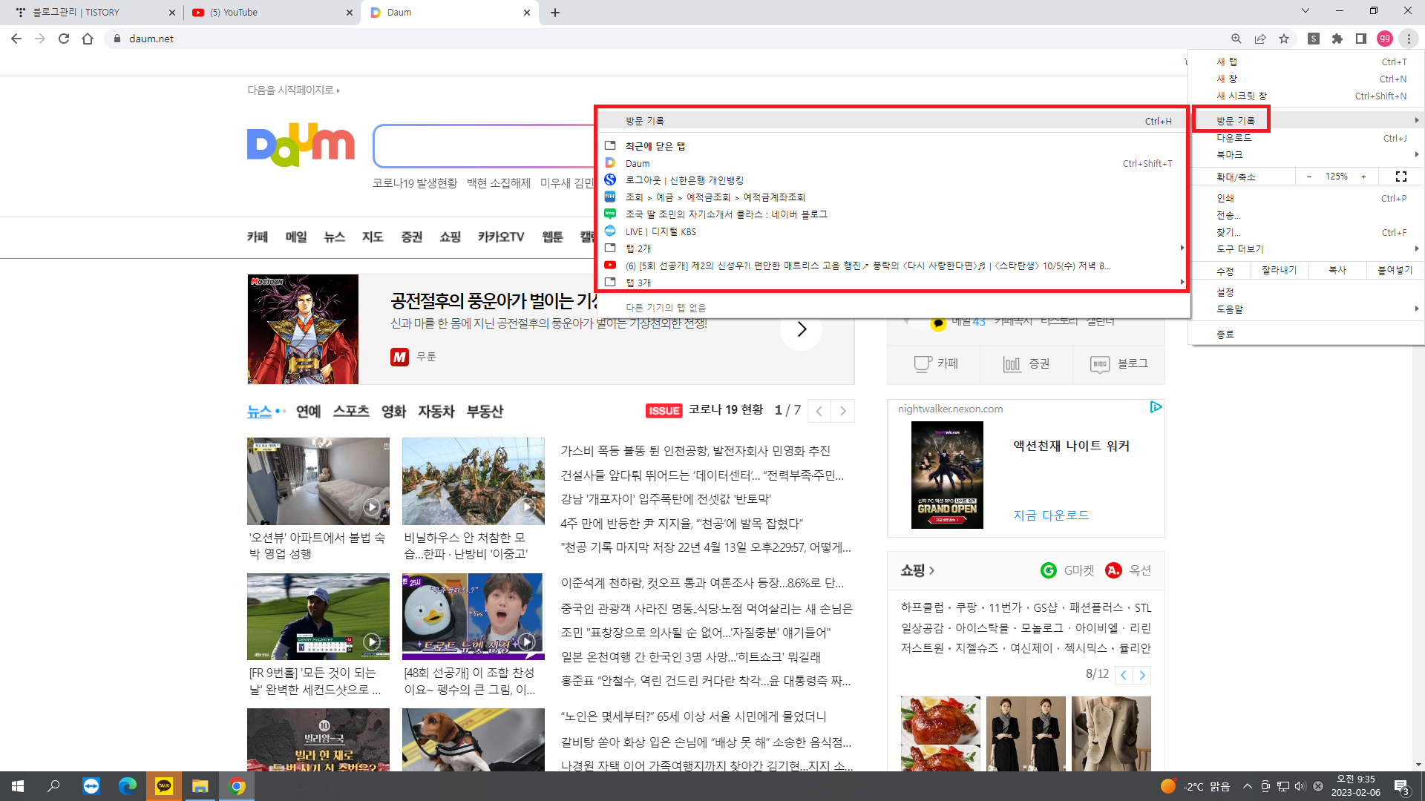Open the 블로그 shortcut button
This screenshot has width=1425, height=801.
point(1118,363)
